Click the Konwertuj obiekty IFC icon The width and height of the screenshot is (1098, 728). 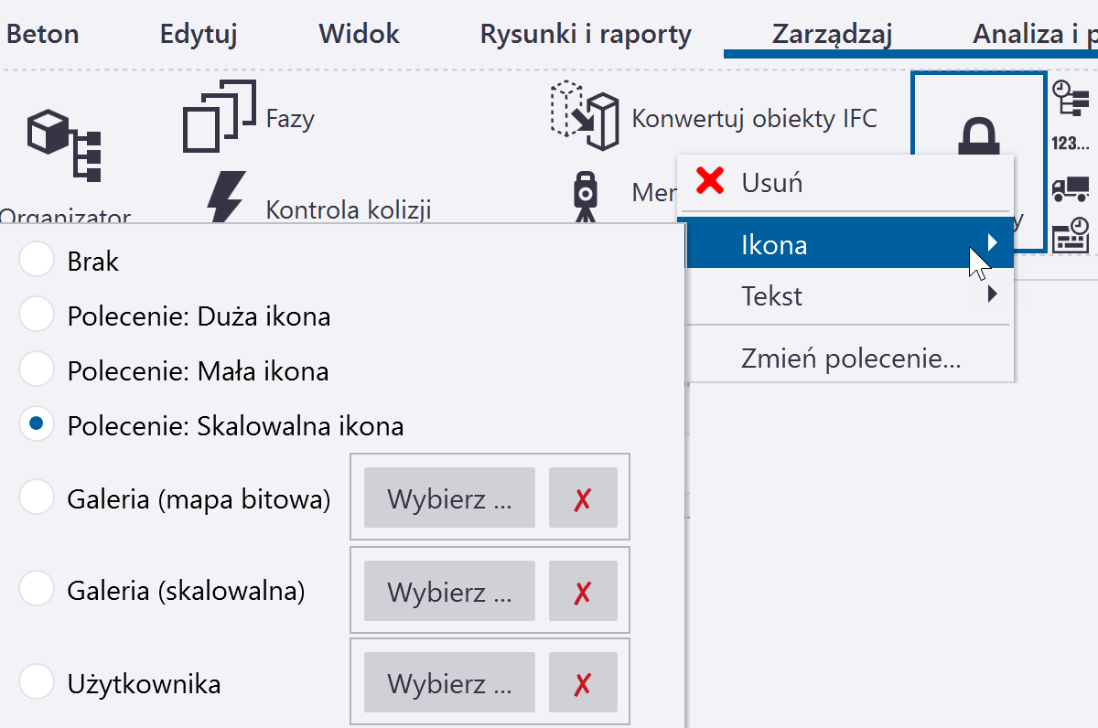tap(584, 116)
